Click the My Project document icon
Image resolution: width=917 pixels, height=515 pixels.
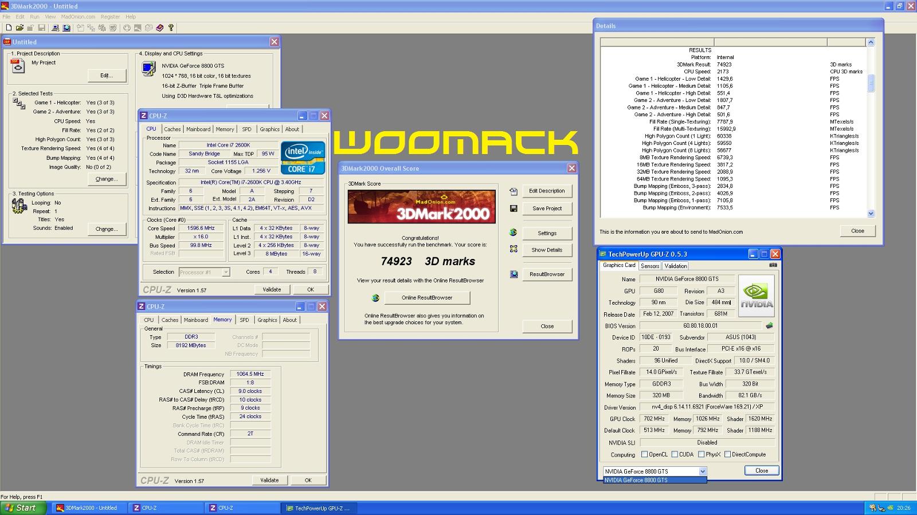18,66
